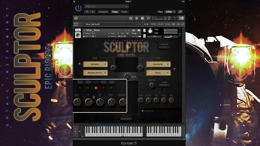Click the +2 octave shift control beside keyboard

click(76, 131)
